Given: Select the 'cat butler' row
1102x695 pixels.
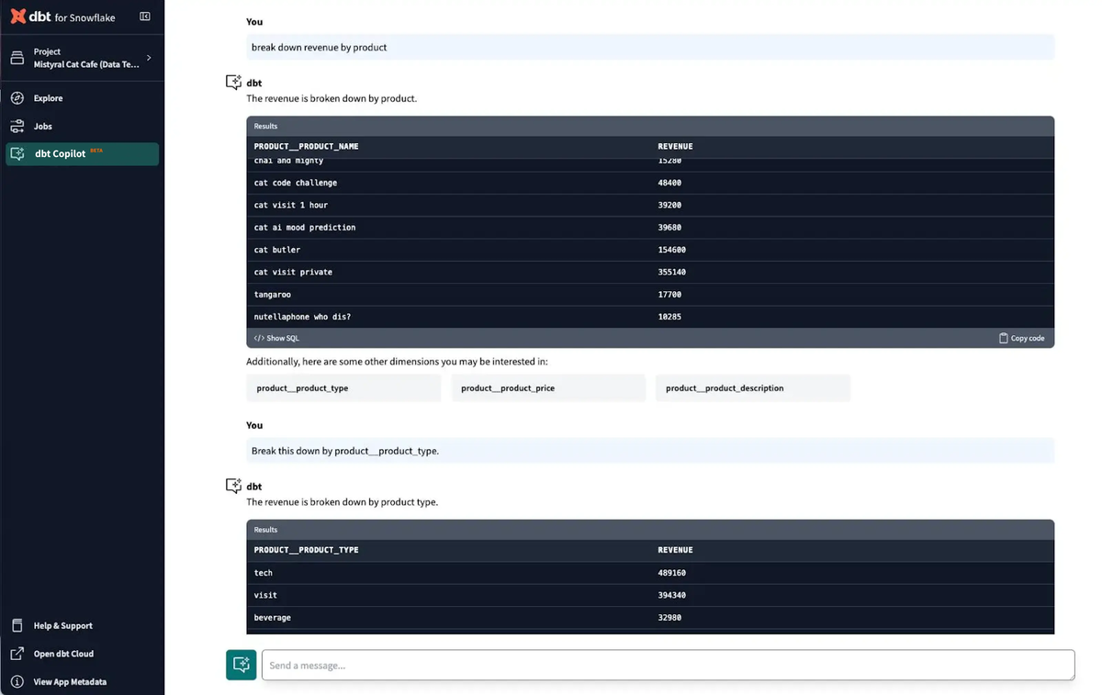Looking at the screenshot, I should click(650, 250).
